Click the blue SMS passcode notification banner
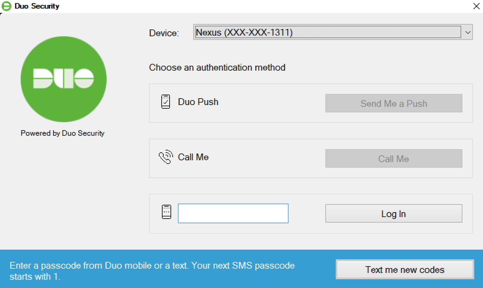483x288 pixels. click(x=154, y=270)
